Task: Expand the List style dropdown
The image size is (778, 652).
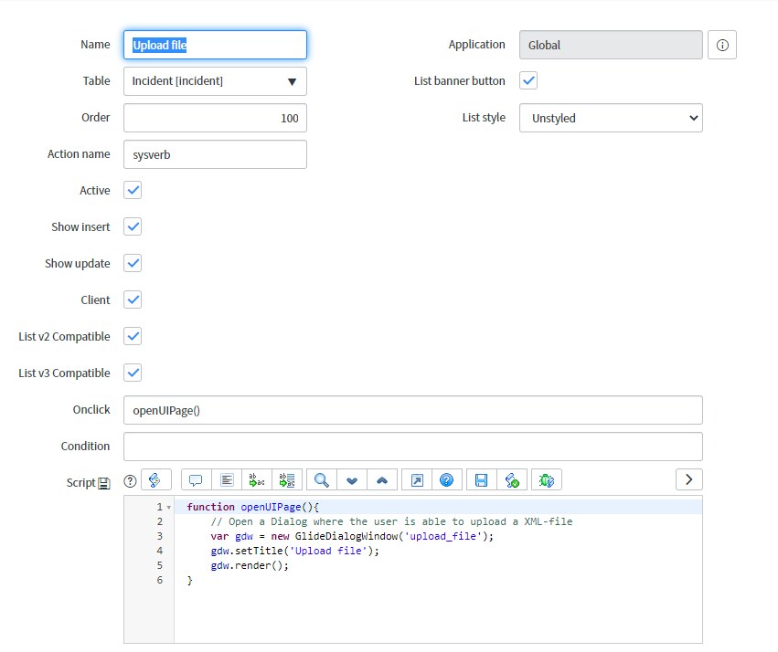Action: [611, 118]
